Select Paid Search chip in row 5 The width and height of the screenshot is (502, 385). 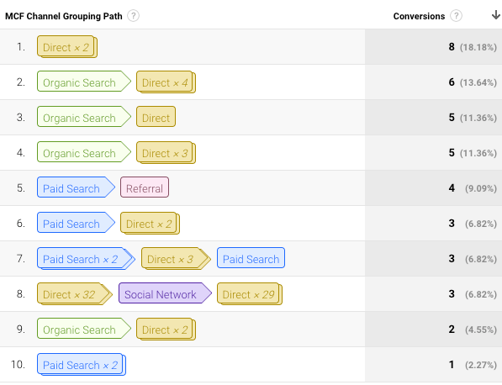click(76, 188)
